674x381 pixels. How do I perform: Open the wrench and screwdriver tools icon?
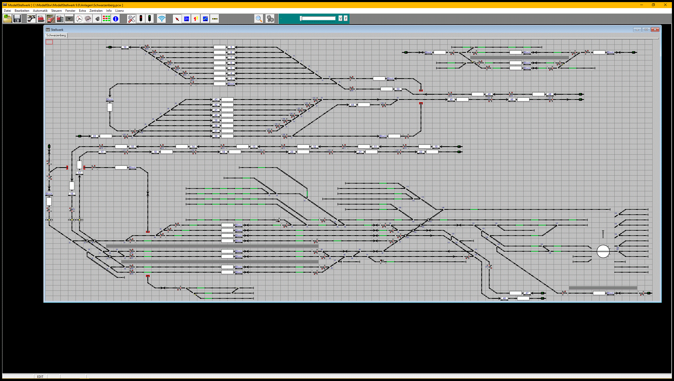point(131,19)
